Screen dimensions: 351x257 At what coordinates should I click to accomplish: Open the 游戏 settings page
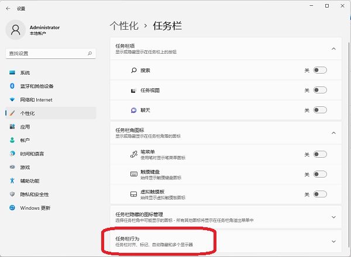[x=26, y=167]
